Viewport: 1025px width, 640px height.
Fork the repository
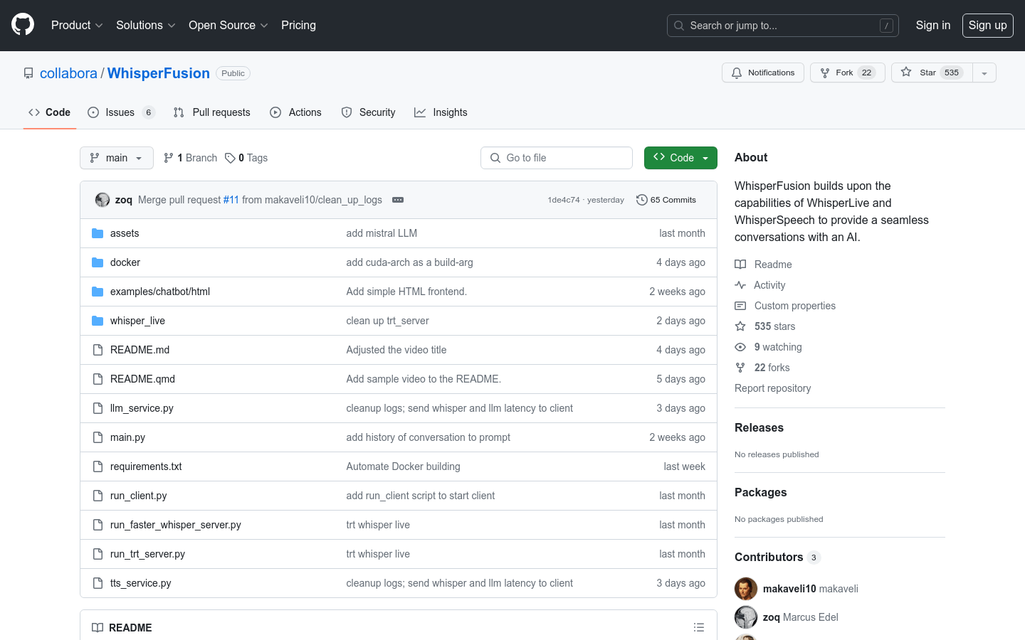click(847, 73)
